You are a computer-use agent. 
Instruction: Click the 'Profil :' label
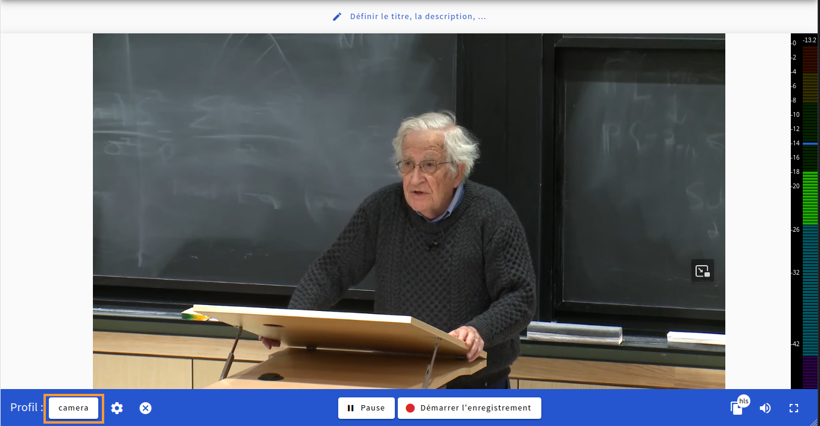(x=27, y=408)
